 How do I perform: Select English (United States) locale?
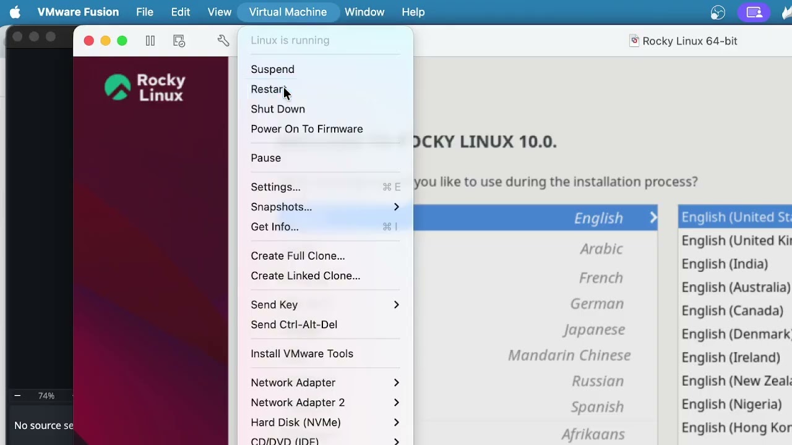[736, 217]
